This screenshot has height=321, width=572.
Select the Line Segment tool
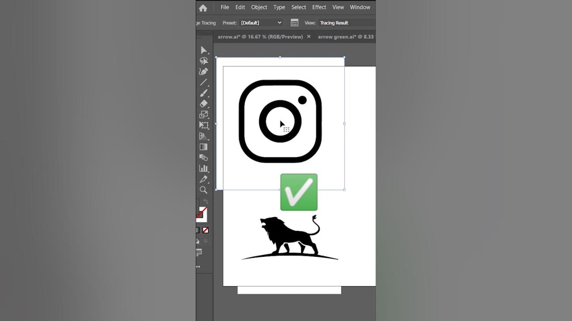[x=204, y=82]
